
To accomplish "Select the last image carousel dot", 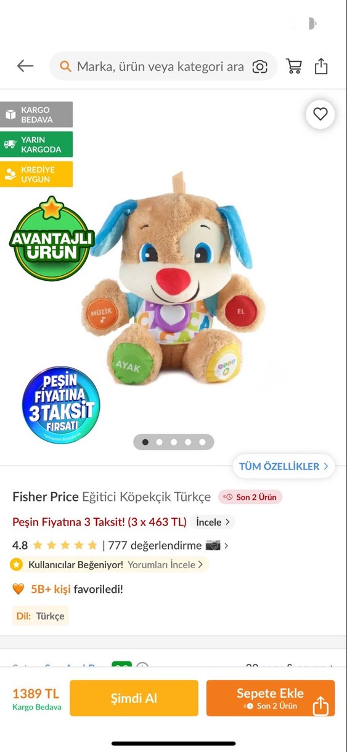I will point(202,442).
